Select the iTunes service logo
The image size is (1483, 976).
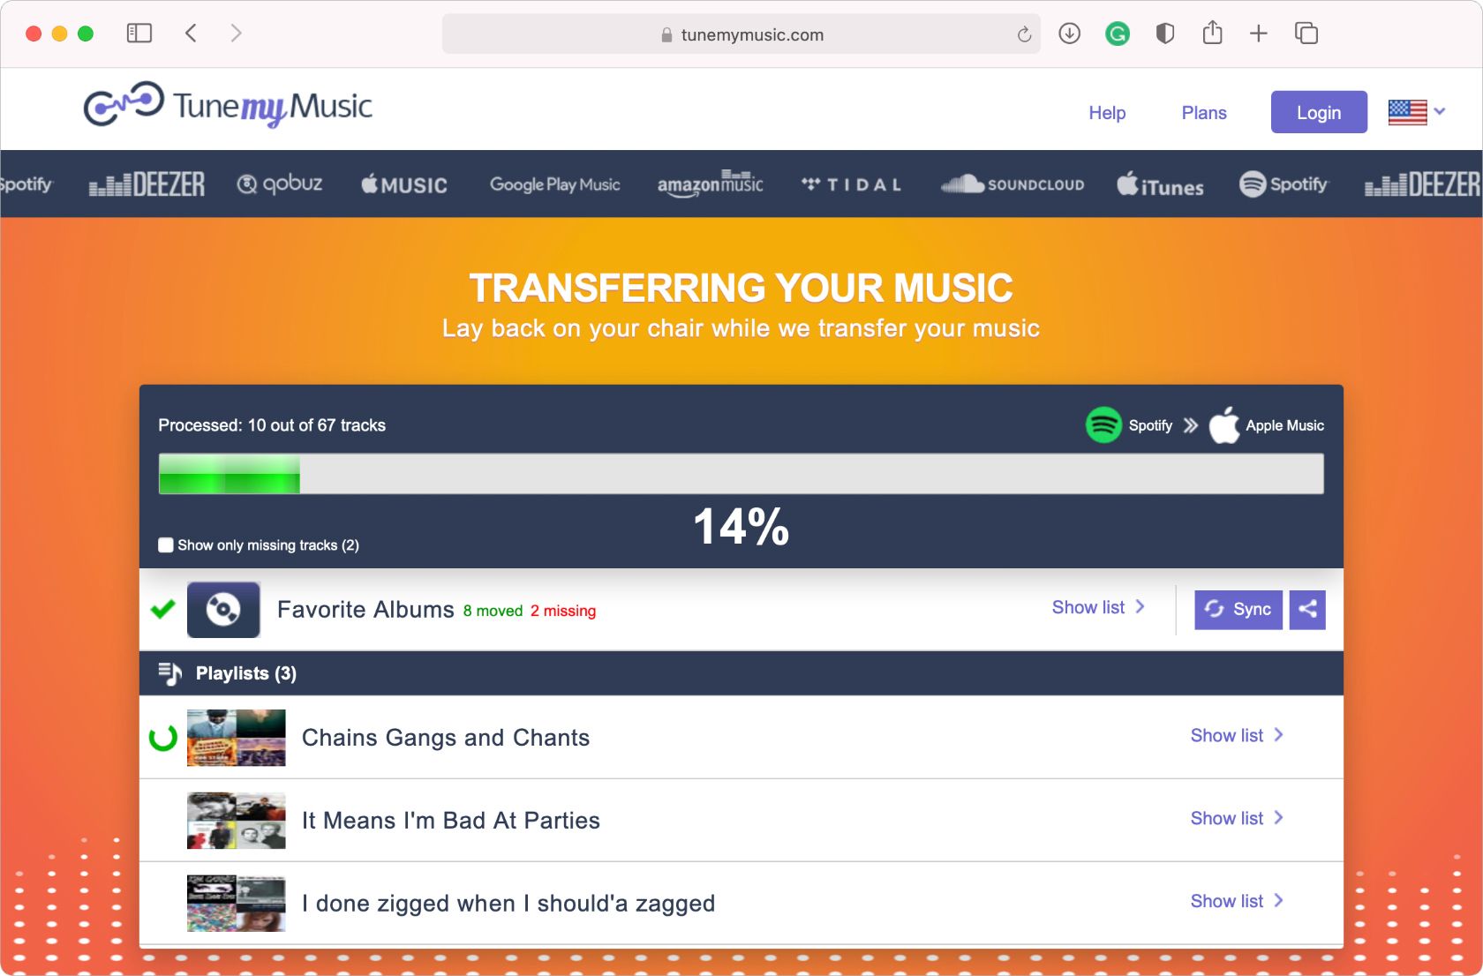coord(1160,184)
